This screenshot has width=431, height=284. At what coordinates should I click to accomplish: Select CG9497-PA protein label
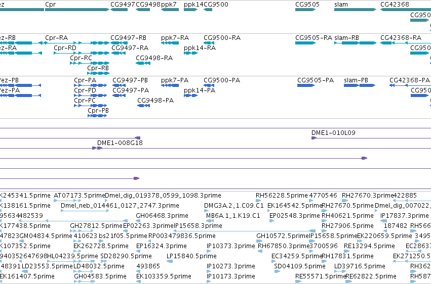pos(131,90)
